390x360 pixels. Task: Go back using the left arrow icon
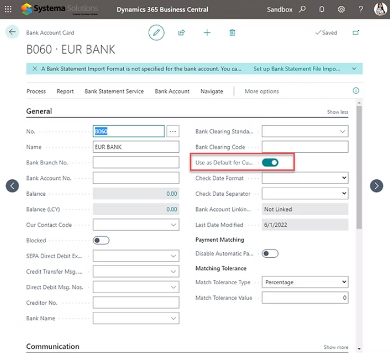[12, 32]
